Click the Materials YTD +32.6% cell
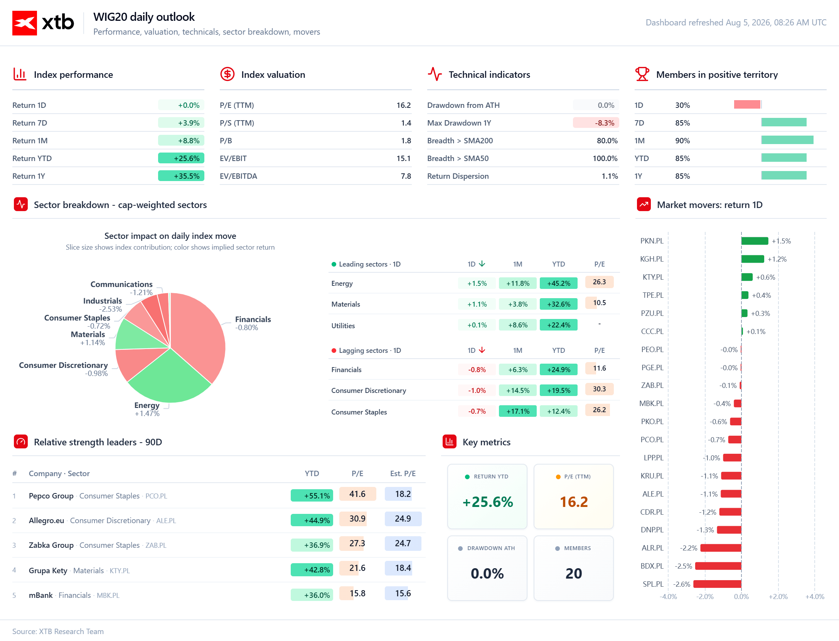839x641 pixels. coord(559,304)
